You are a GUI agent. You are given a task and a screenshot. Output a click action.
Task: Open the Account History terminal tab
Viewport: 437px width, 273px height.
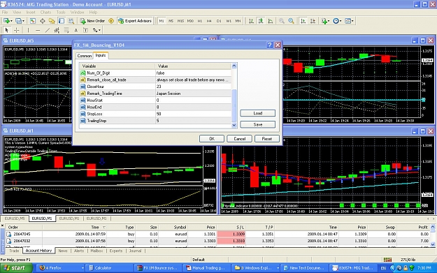[38, 251]
